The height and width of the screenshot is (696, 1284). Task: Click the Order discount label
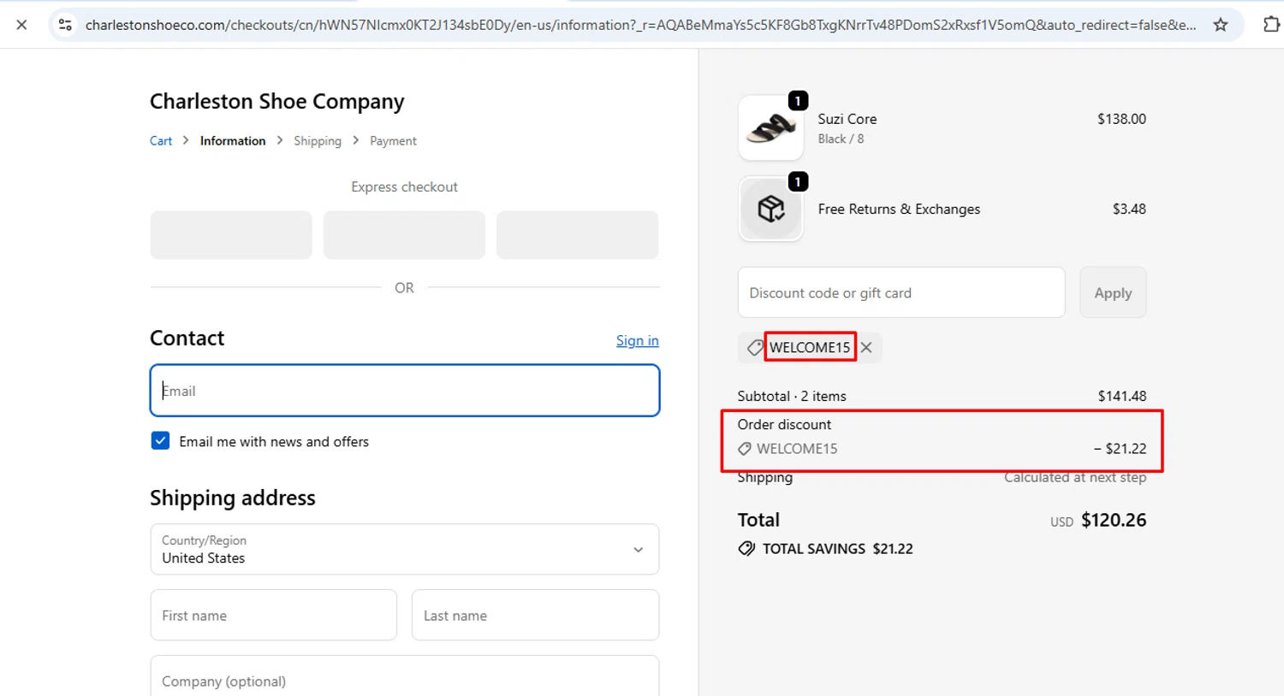coord(784,424)
